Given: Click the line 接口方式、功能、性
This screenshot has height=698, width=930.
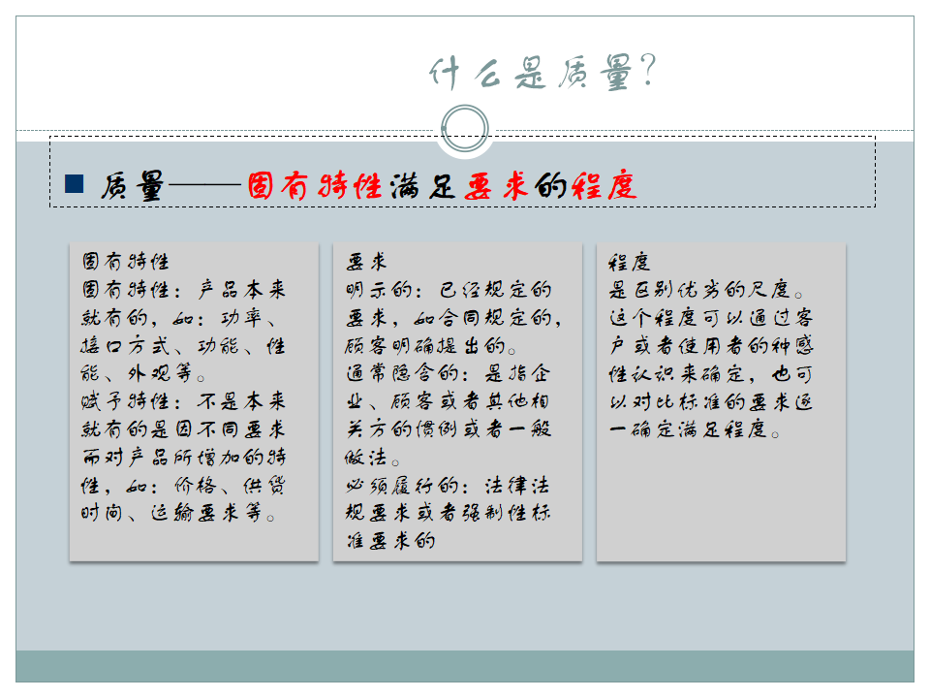Looking at the screenshot, I should (x=183, y=345).
